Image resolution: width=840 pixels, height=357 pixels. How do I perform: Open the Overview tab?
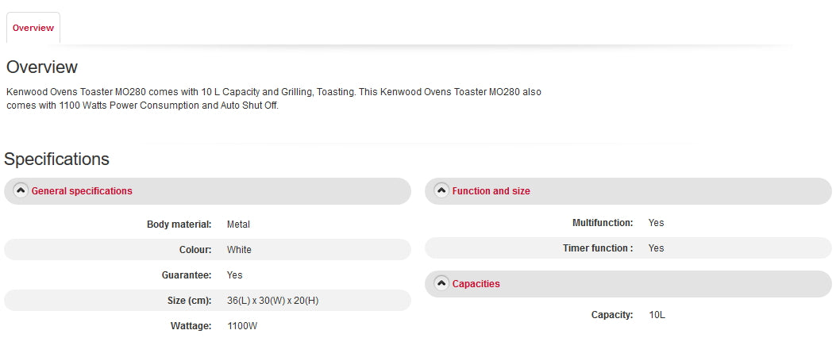click(33, 29)
